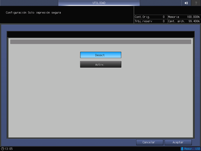The image size is (201, 151).
Task: Select the Activ. option
Action: click(101, 65)
